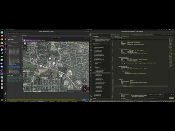Click the QGroundControl Q logo icon

pyautogui.click(x=24, y=40)
